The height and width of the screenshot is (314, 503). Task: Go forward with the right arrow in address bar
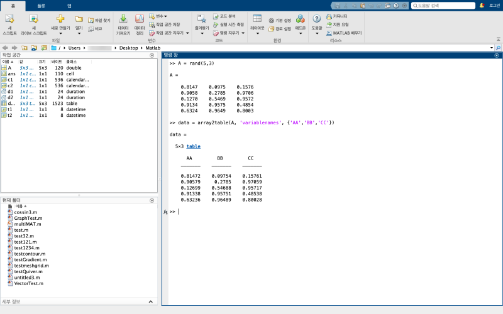pos(14,48)
